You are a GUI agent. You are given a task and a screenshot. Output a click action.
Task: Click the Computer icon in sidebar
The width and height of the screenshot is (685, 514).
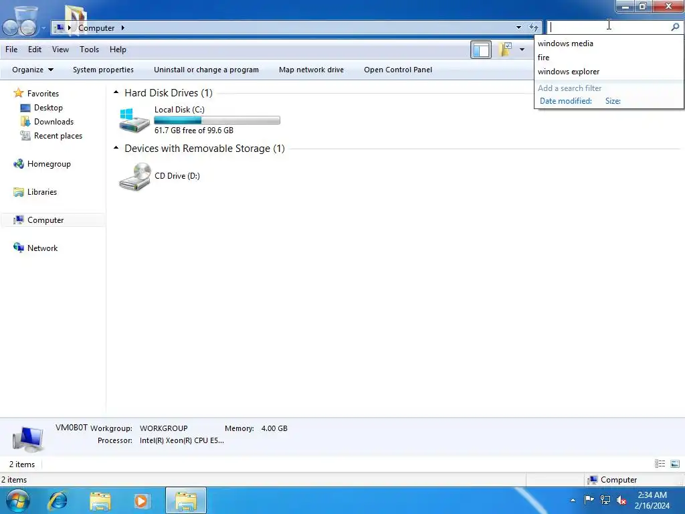pyautogui.click(x=18, y=220)
